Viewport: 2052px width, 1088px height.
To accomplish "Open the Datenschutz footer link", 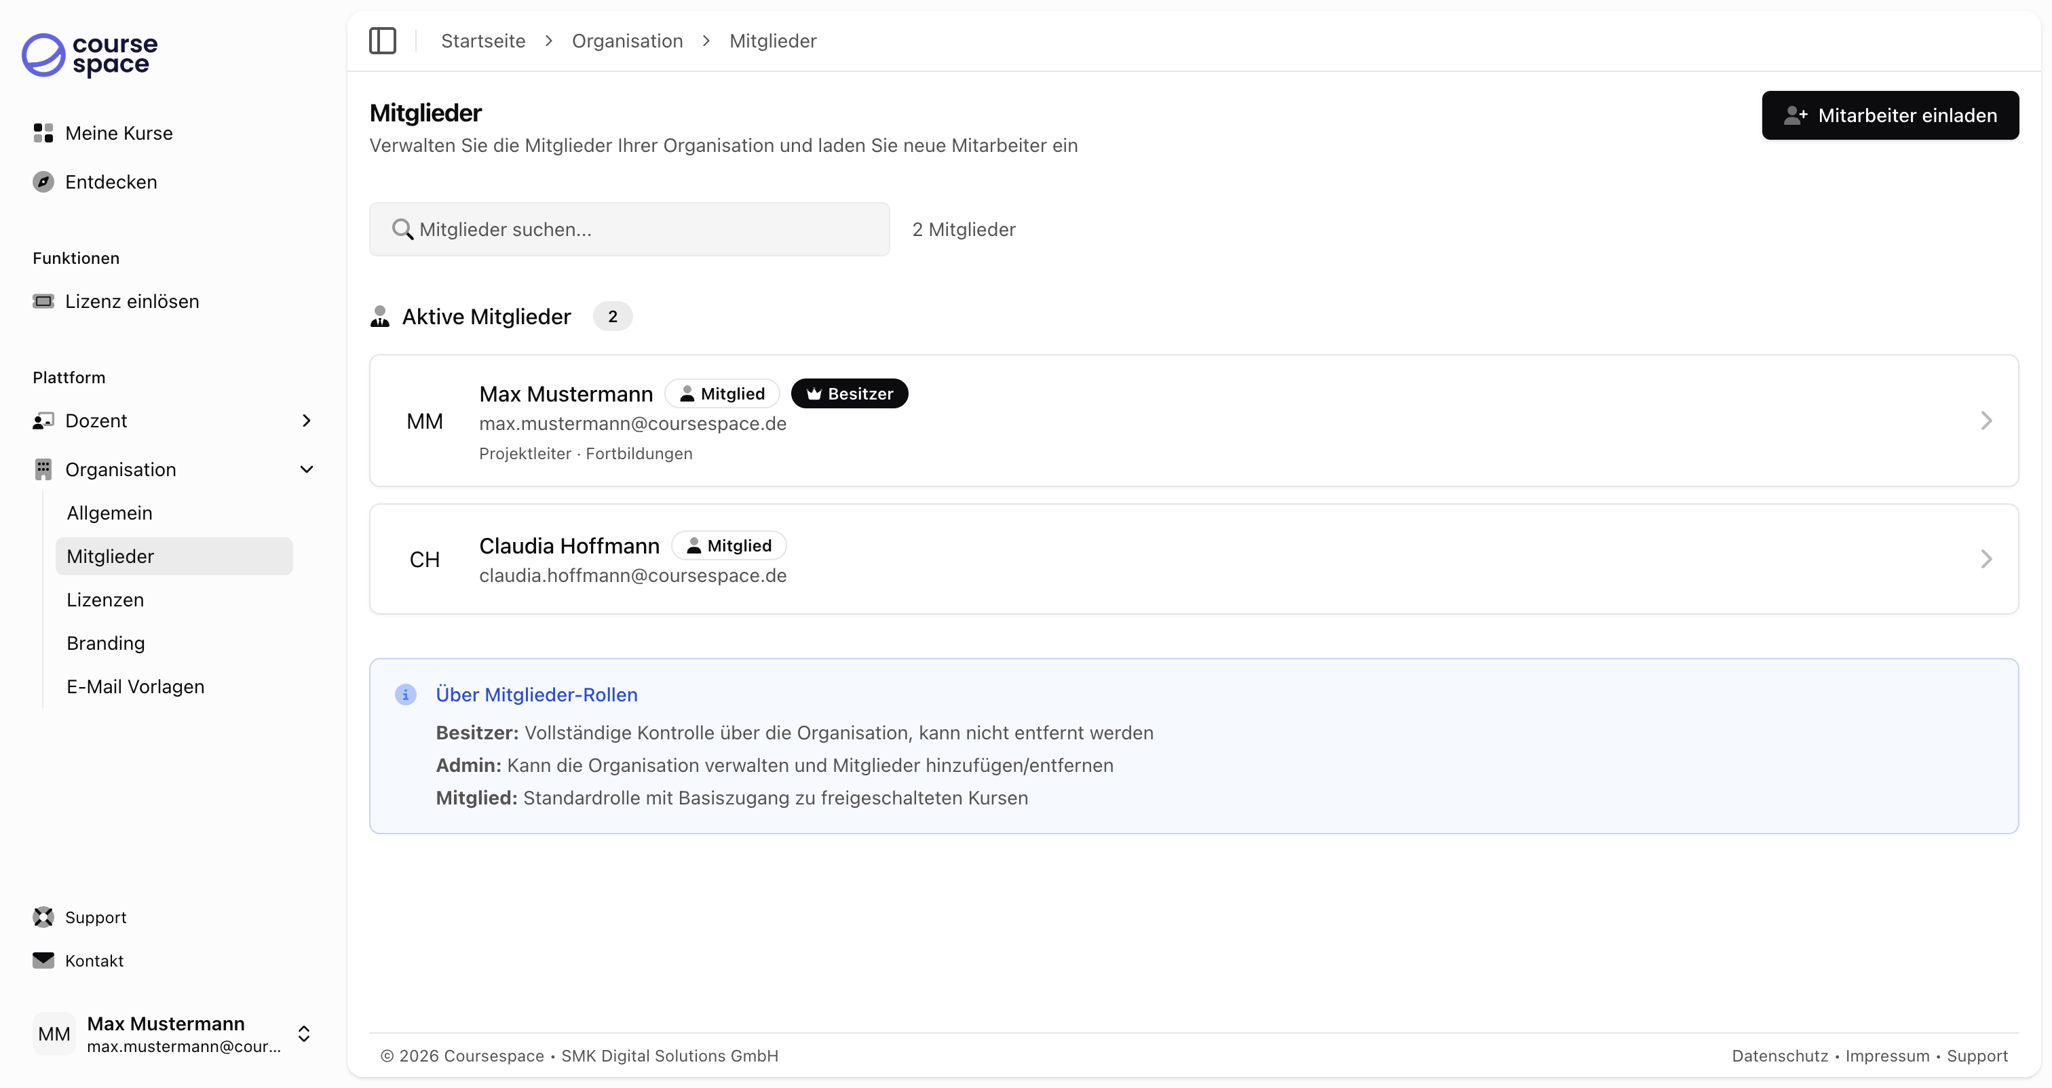I will point(1780,1056).
